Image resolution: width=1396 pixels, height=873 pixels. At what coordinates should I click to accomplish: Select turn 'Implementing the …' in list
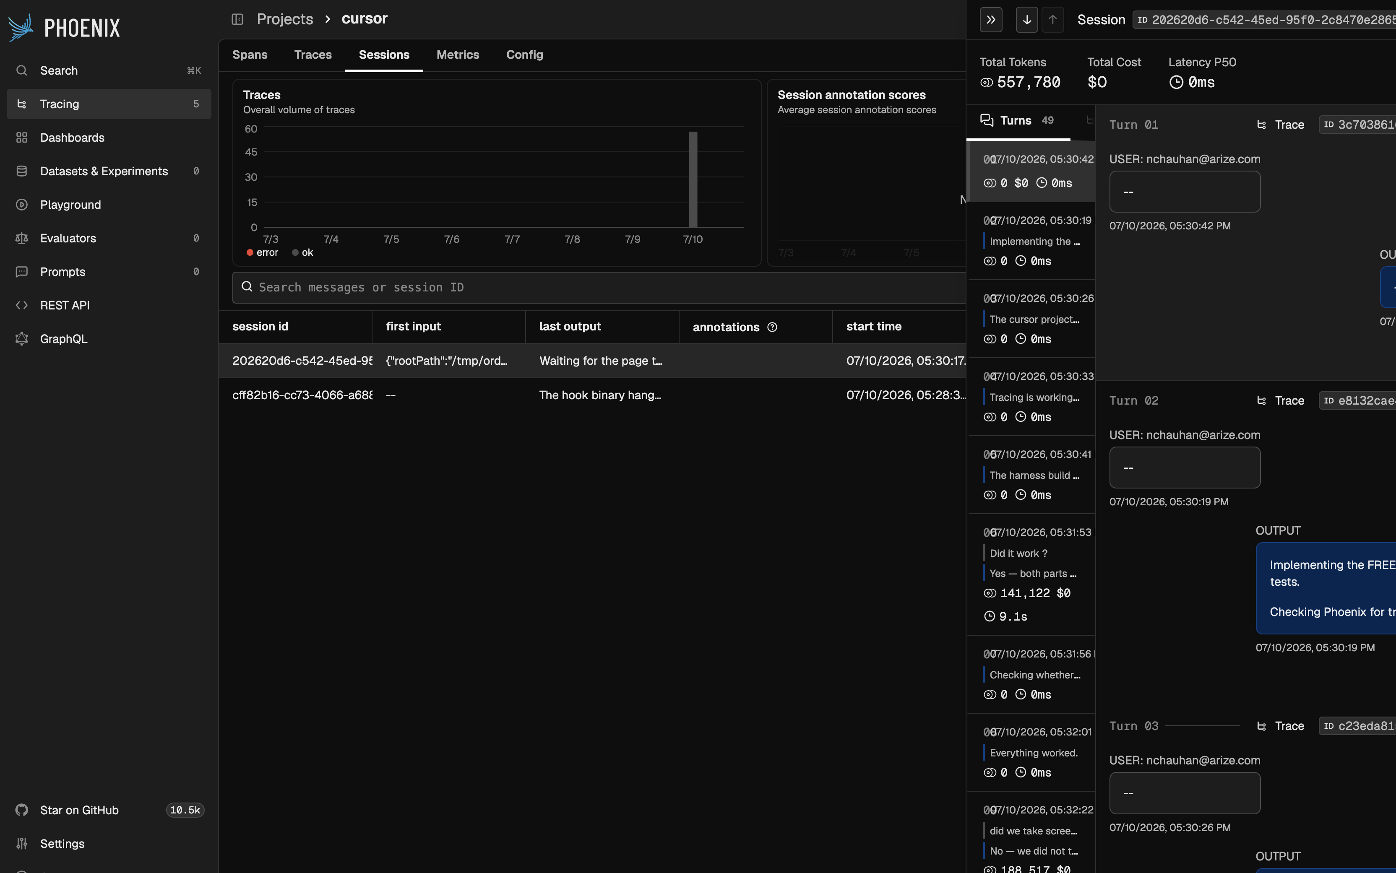pos(1031,241)
